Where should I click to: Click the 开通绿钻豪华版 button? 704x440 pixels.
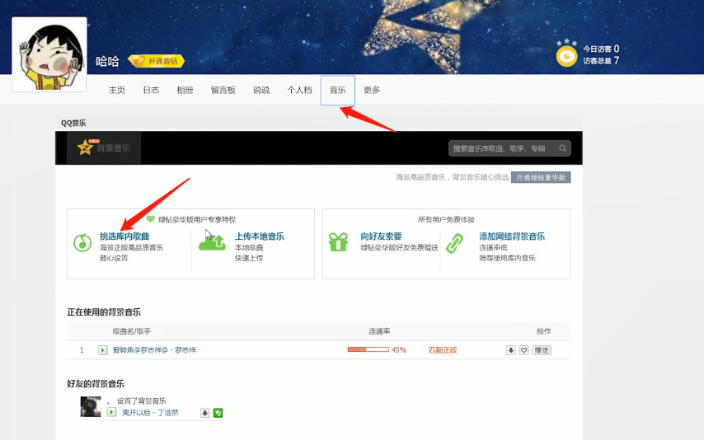click(541, 177)
